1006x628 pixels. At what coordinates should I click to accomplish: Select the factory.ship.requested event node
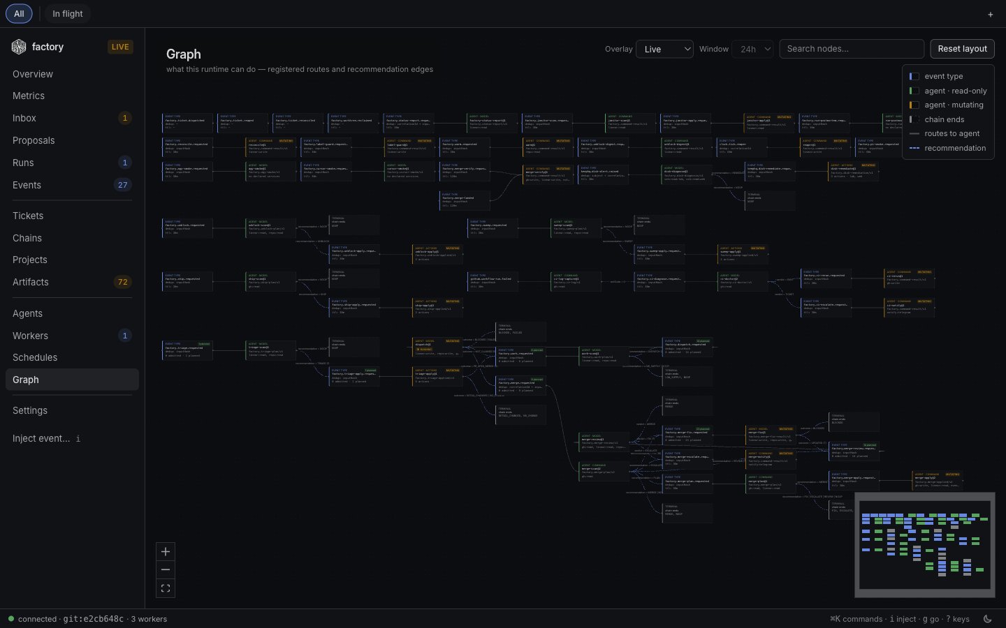click(x=187, y=281)
